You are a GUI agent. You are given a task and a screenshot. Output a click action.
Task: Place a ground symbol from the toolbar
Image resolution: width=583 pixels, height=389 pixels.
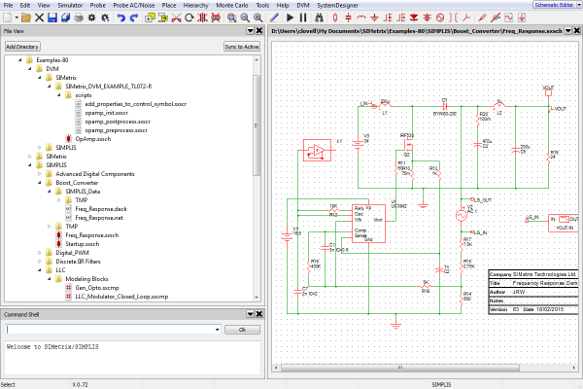tap(374, 18)
